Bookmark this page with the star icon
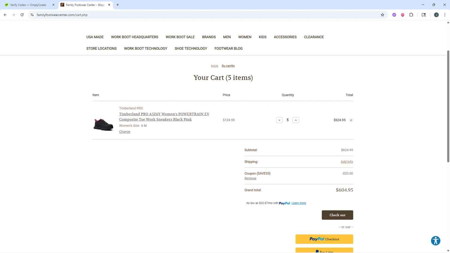 tap(382, 15)
